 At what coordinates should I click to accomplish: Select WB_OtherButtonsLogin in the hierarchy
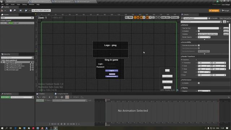(x=14, y=68)
